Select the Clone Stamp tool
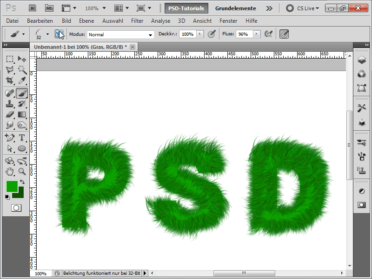This screenshot has height=279, width=372. click(10, 104)
